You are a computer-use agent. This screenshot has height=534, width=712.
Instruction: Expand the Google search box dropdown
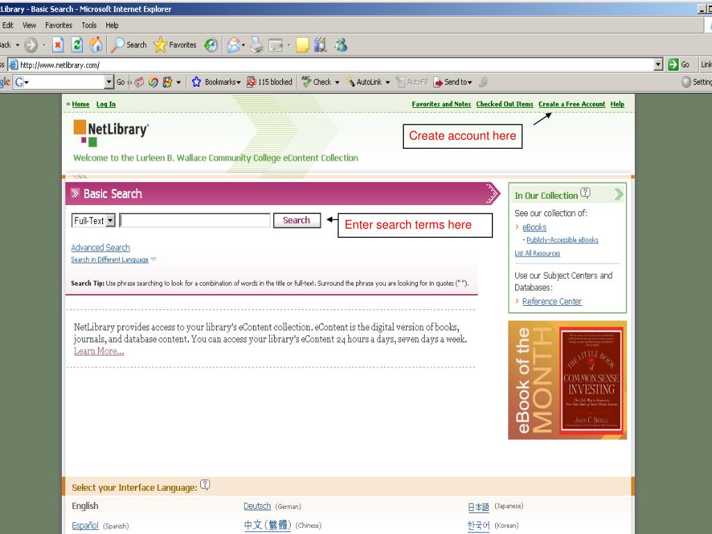pos(108,82)
